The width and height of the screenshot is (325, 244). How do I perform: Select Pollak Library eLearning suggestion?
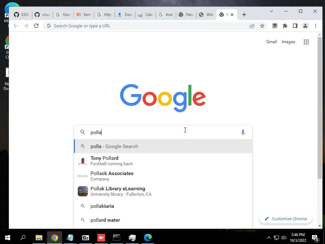coord(163,191)
